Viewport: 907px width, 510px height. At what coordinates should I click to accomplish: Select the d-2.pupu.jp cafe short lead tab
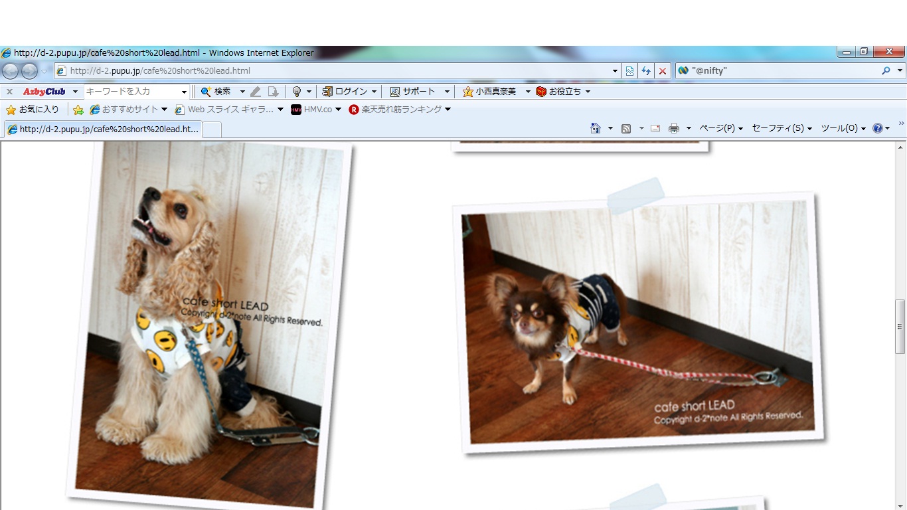click(102, 129)
